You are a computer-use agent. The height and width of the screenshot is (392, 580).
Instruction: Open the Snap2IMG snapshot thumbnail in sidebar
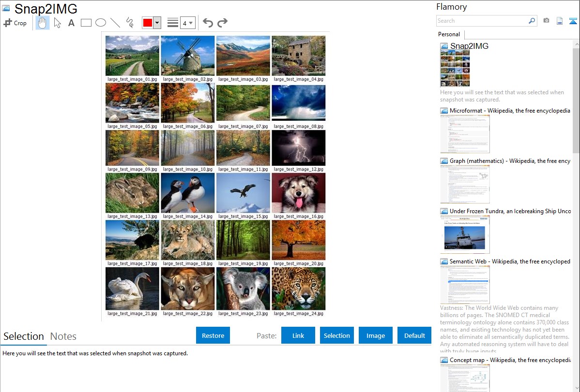click(455, 68)
